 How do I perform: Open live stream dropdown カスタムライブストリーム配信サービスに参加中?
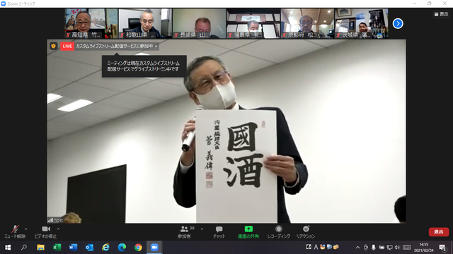click(x=117, y=46)
